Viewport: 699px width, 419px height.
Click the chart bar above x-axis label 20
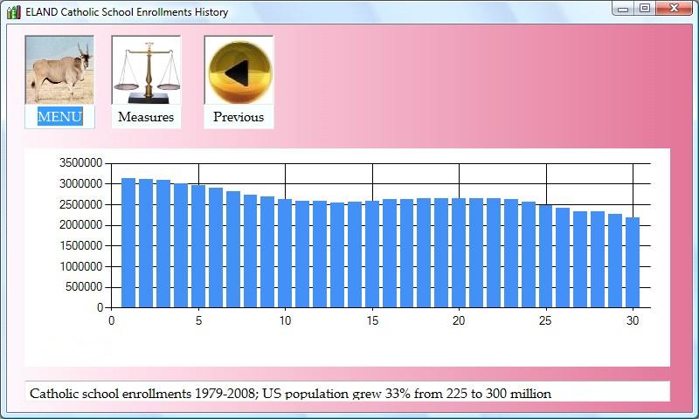pos(459,252)
